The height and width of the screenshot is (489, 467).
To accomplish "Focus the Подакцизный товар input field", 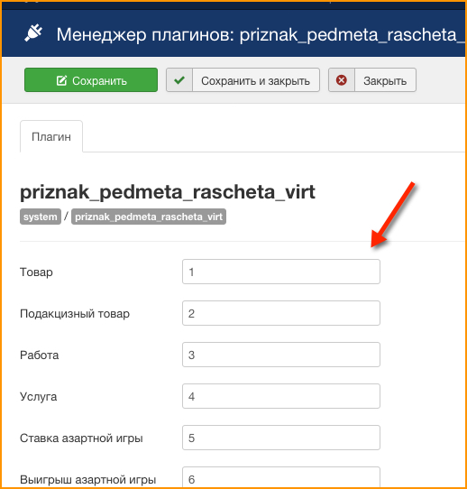I will tap(281, 313).
